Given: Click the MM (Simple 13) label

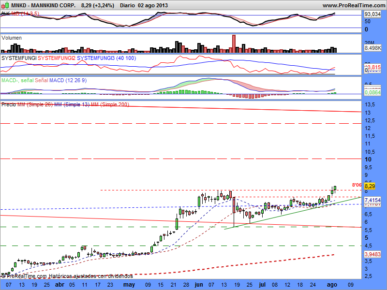Looking at the screenshot, I should (x=72, y=104).
